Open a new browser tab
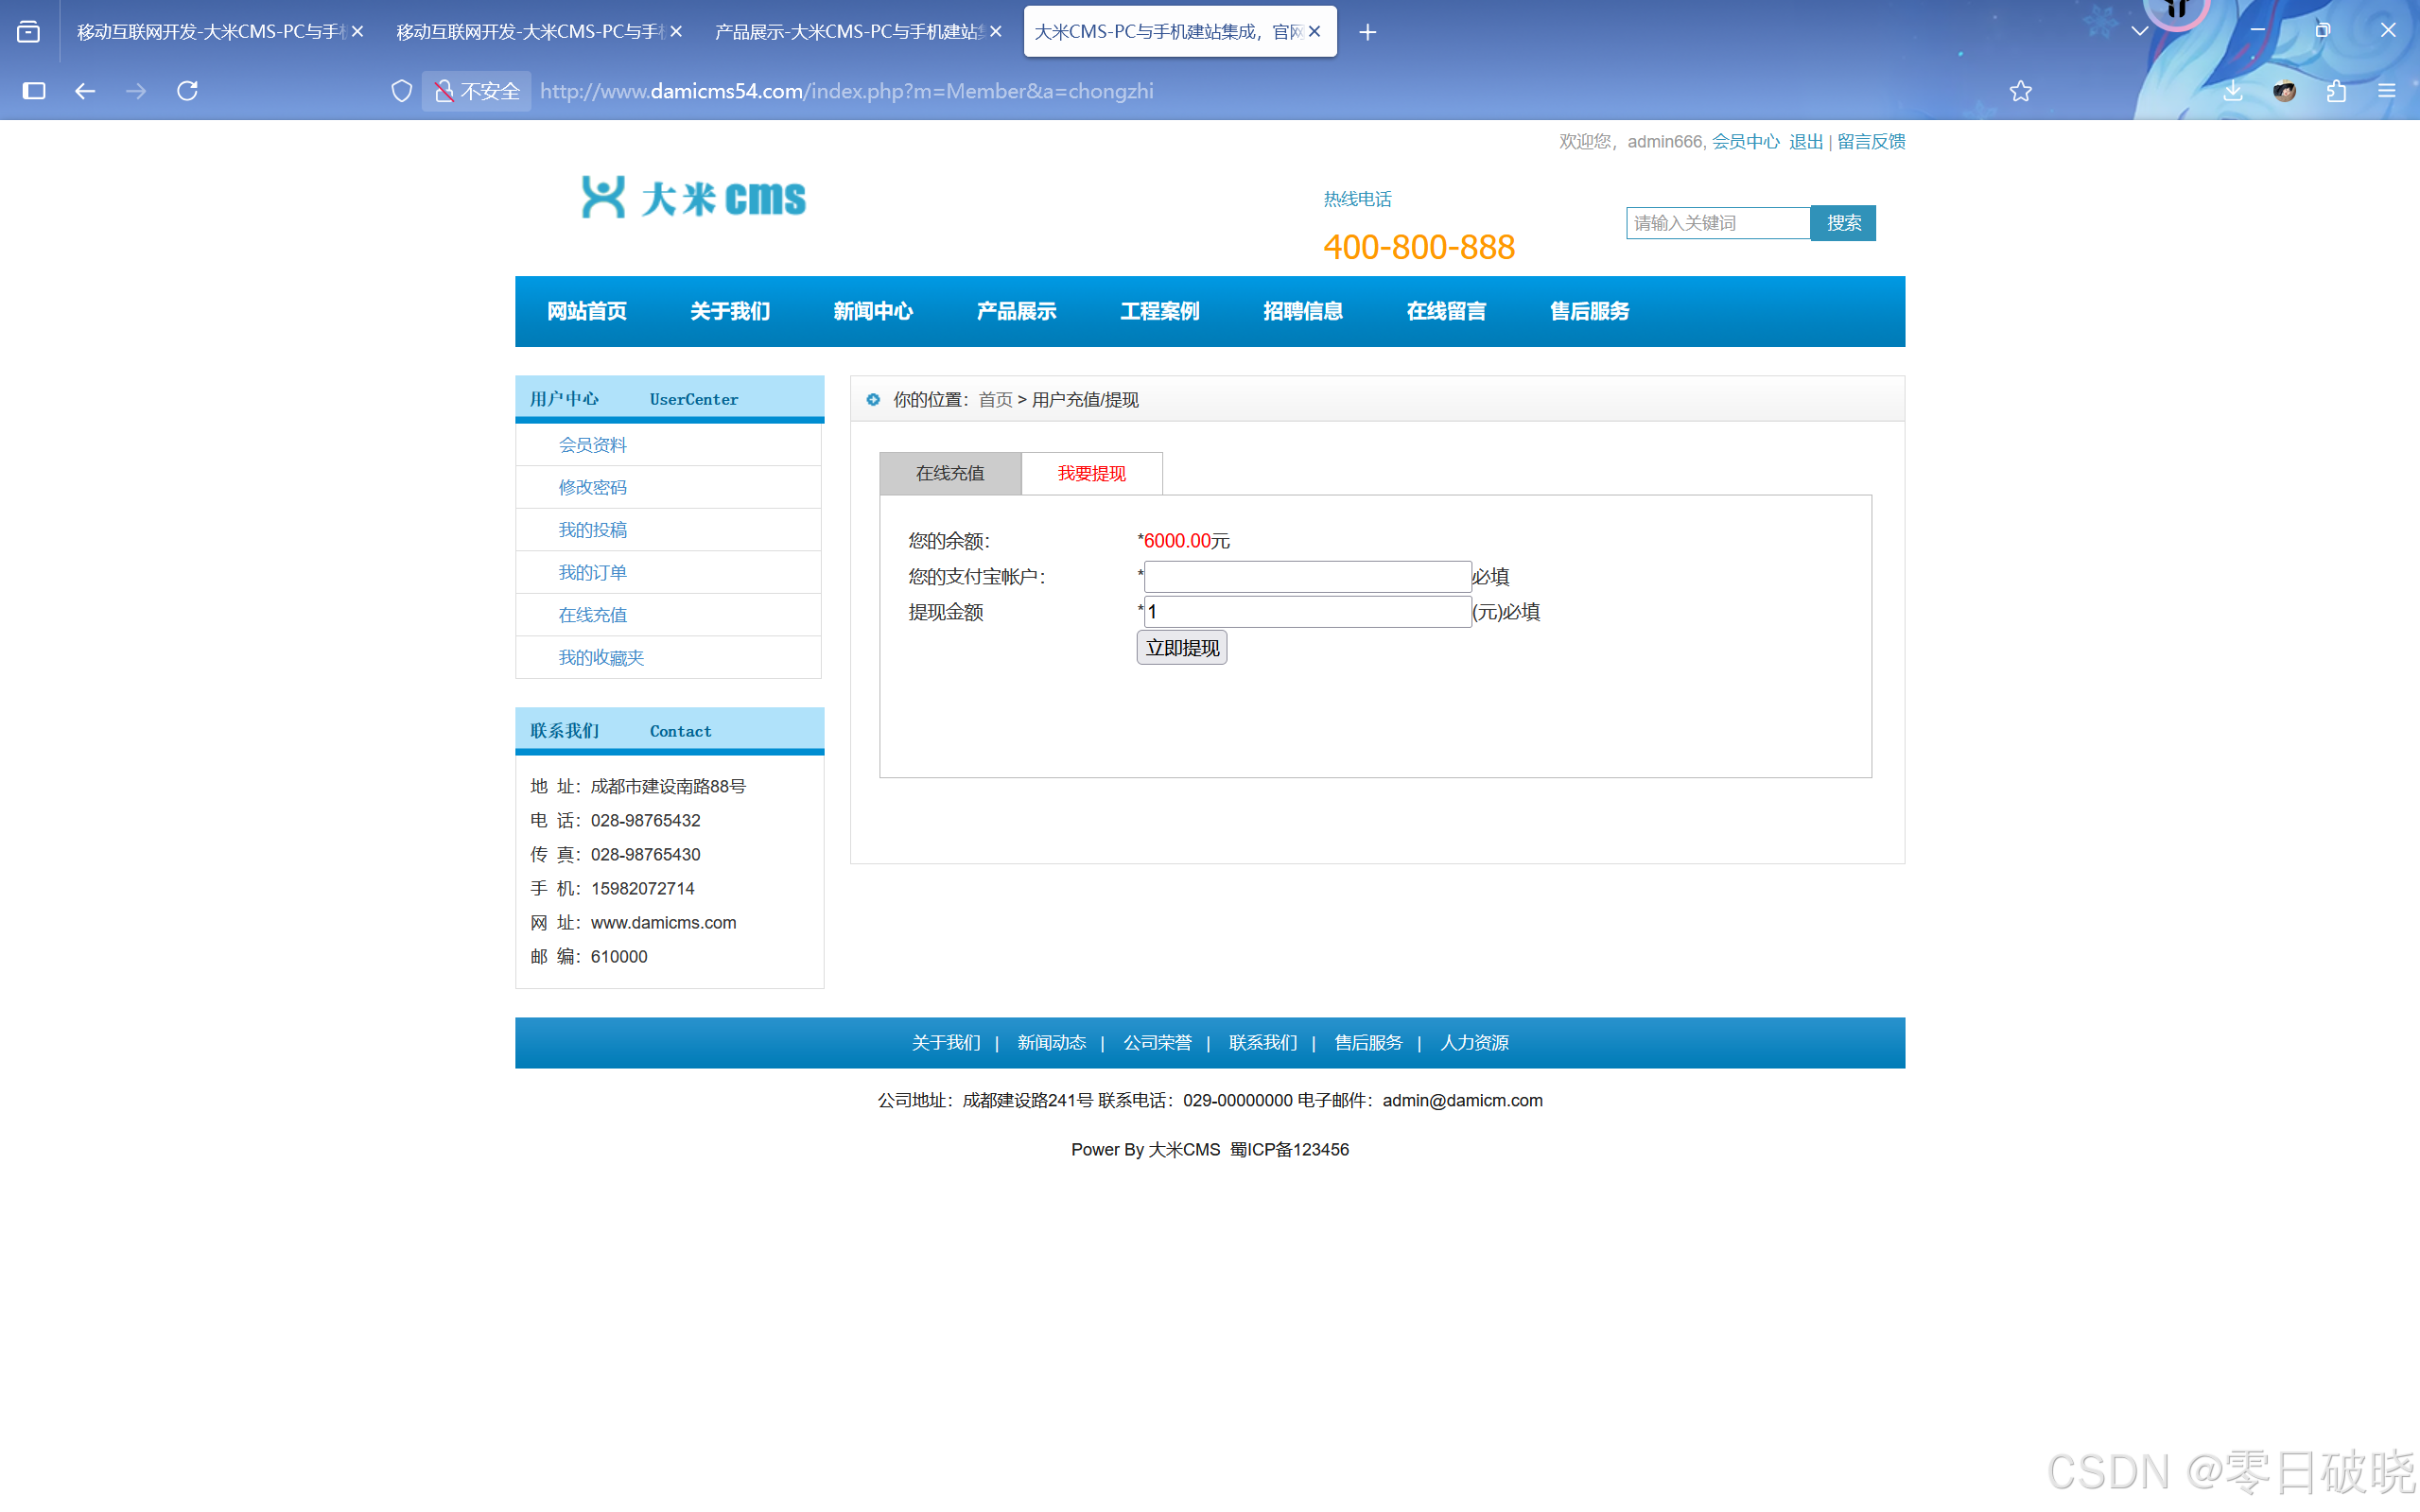Screen dimensions: 2420x1512 tap(1367, 32)
